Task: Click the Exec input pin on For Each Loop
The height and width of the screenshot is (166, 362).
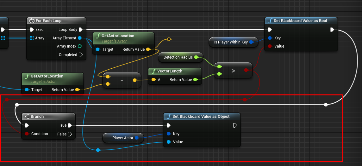Action: point(32,30)
